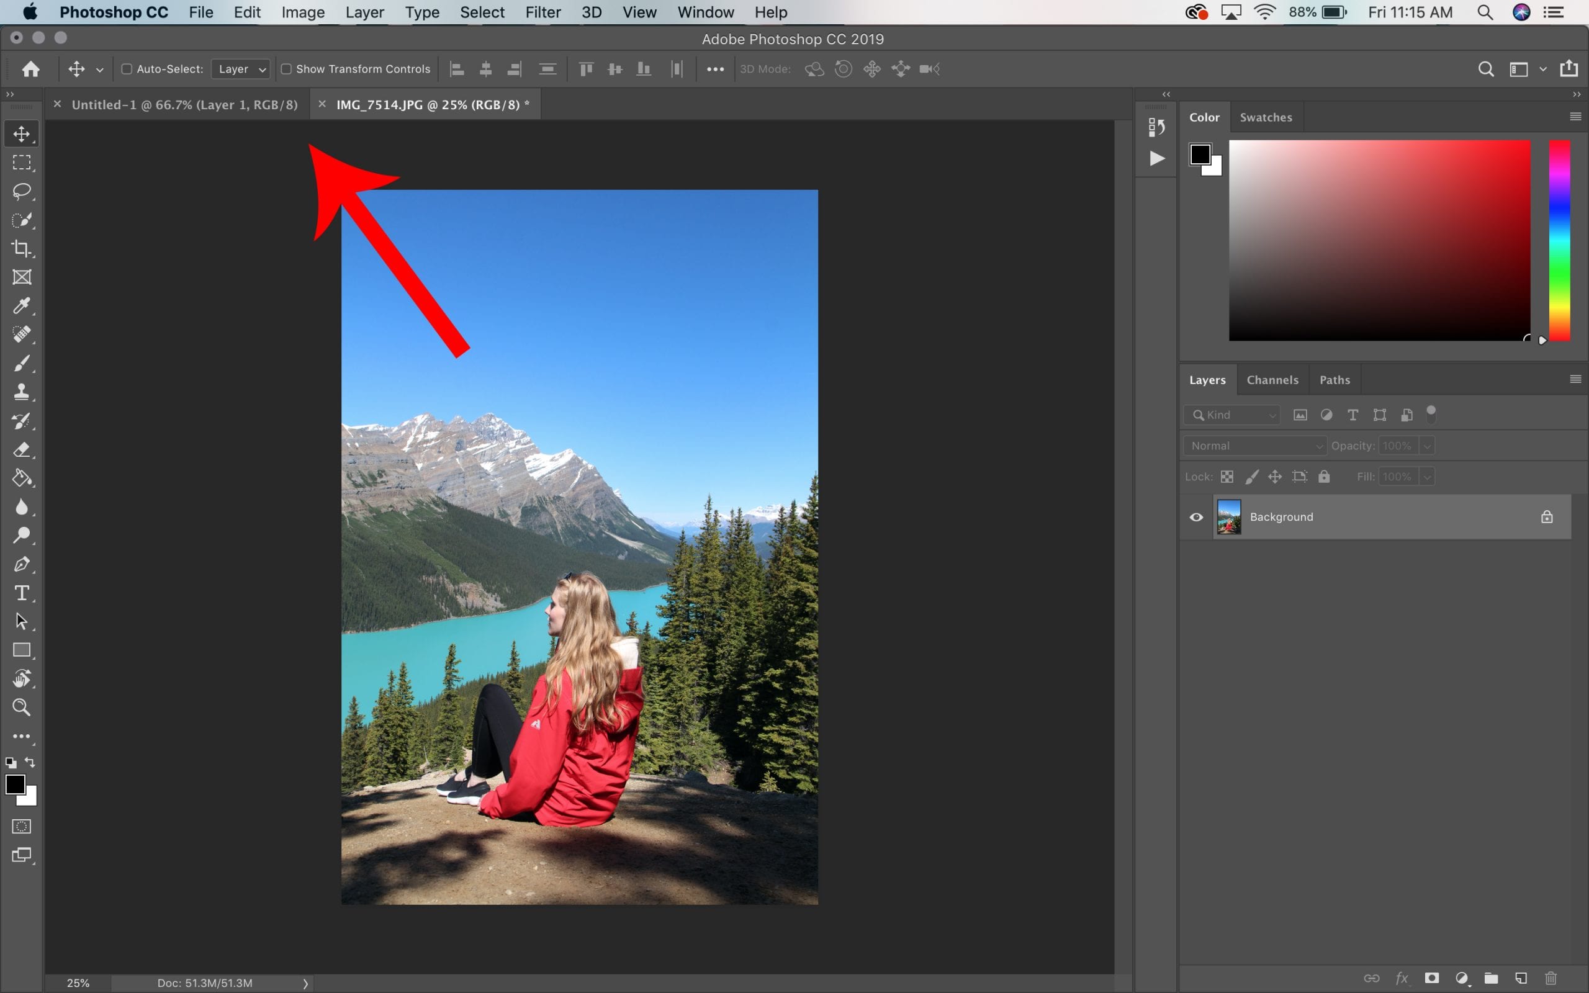Switch to the Swatches tab
Image resolution: width=1589 pixels, height=993 pixels.
coord(1266,117)
